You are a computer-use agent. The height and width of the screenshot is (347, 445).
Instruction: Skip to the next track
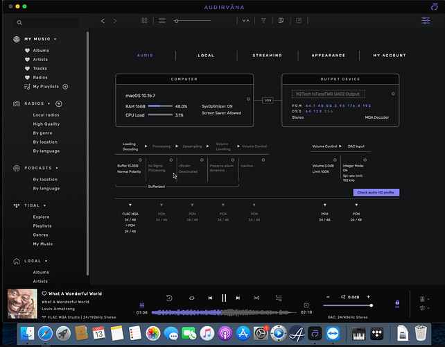click(x=238, y=298)
